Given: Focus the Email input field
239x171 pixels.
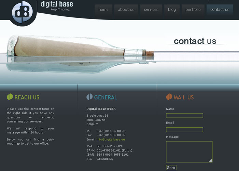Looking at the screenshot, I should pos(184,130).
